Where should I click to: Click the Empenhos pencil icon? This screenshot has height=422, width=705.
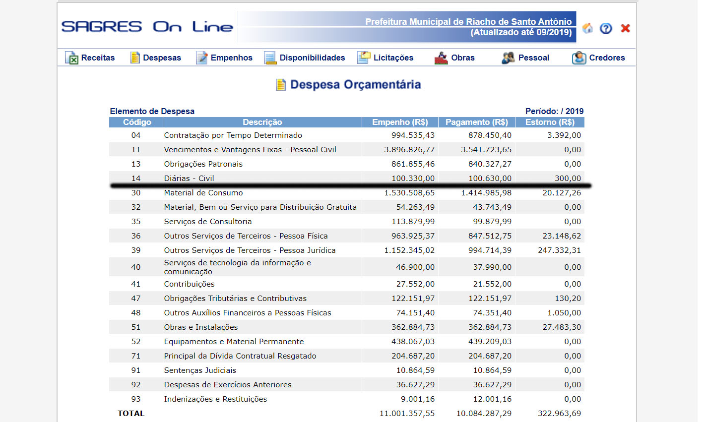coord(202,58)
